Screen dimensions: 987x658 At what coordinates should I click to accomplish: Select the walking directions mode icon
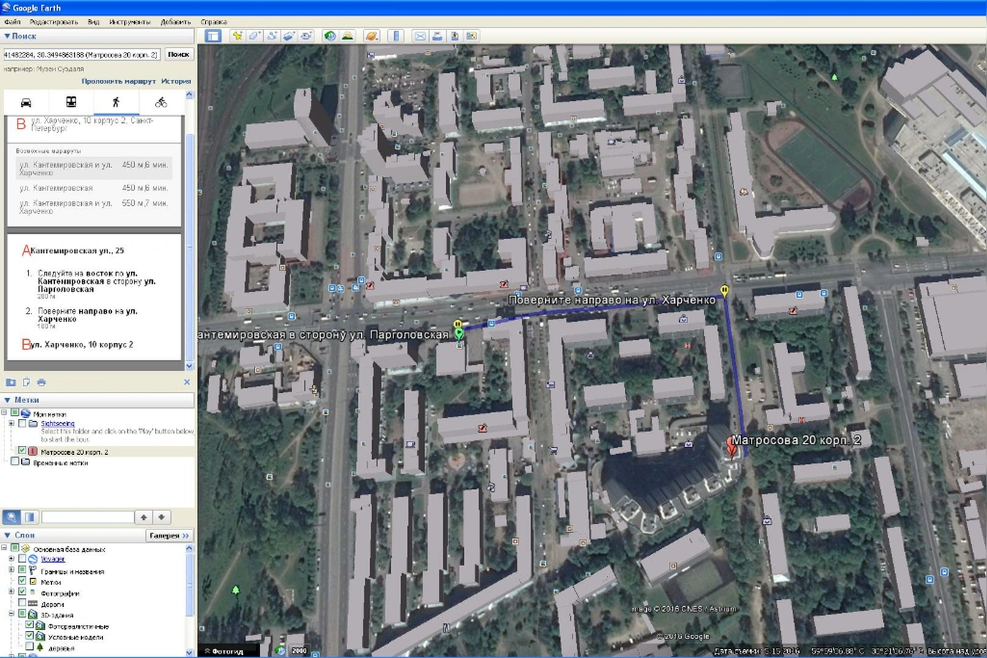point(116,102)
